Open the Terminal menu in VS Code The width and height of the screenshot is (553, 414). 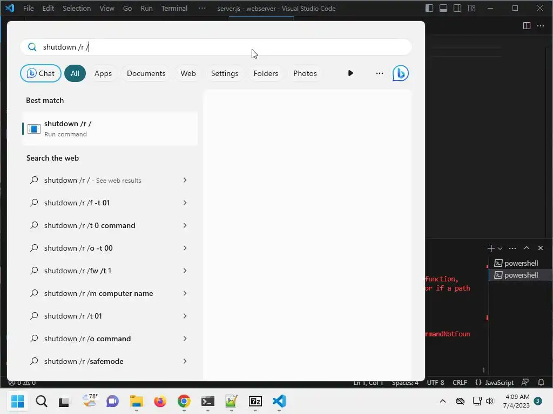[174, 8]
